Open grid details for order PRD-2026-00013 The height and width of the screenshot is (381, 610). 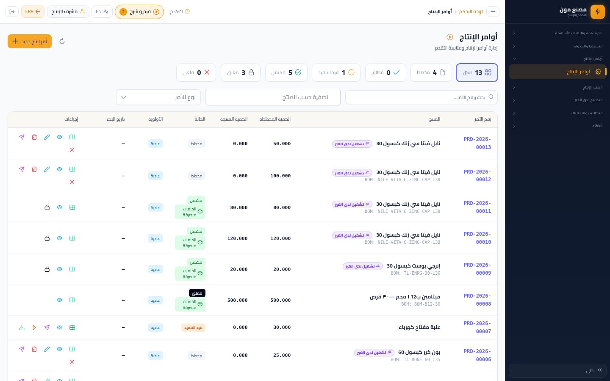72,137
